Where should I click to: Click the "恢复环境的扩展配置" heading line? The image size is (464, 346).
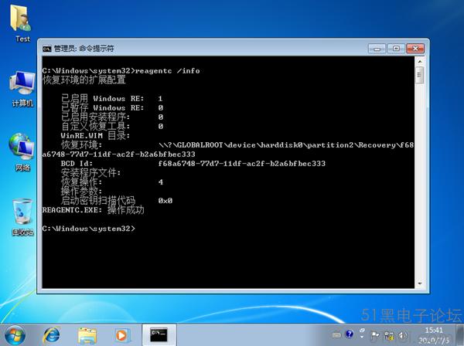(84, 80)
